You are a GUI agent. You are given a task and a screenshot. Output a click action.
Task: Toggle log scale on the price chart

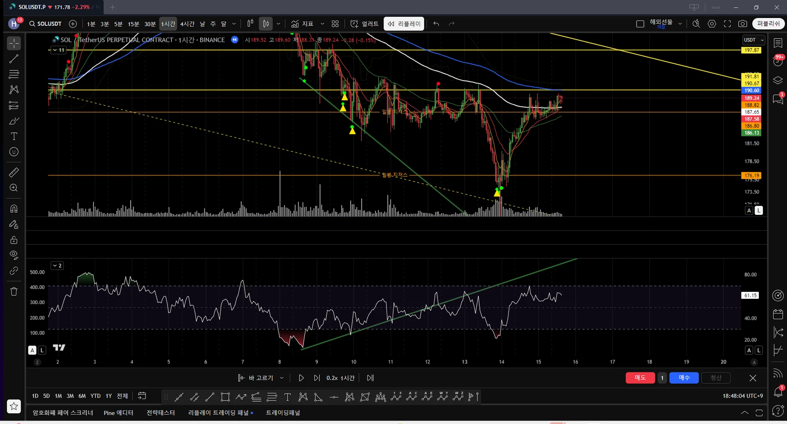tap(759, 210)
